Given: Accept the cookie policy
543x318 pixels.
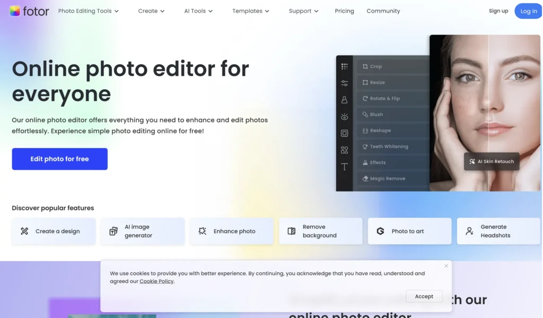Looking at the screenshot, I should (424, 296).
